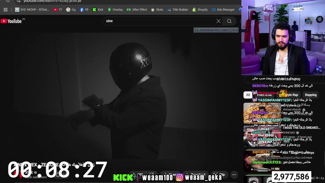The height and width of the screenshot is (183, 325).
Task: Open the Kick bookmark
Action: (x=98, y=10)
